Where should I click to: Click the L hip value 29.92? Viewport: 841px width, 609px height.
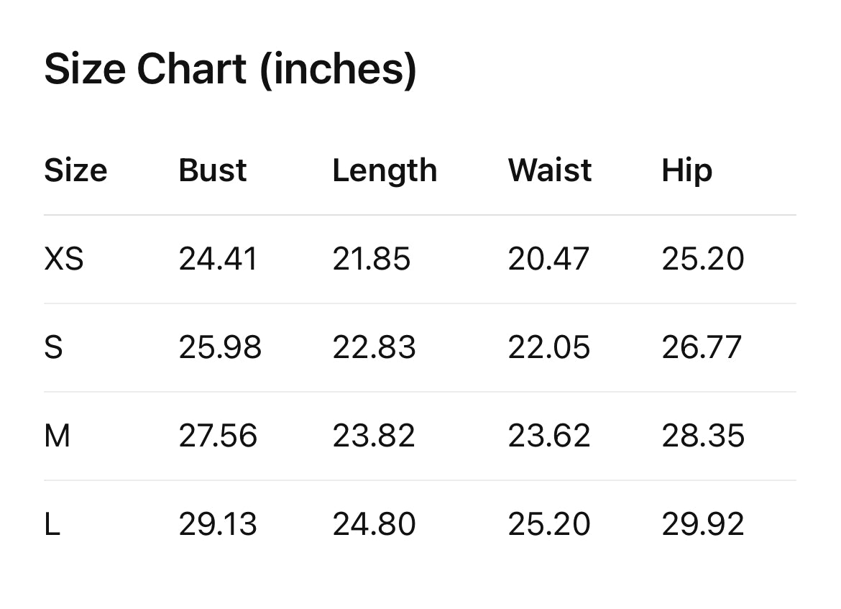pyautogui.click(x=703, y=524)
